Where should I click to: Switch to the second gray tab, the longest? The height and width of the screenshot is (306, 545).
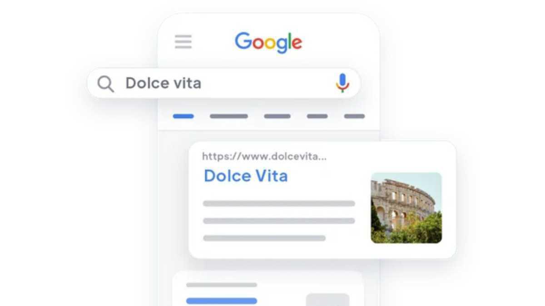(x=229, y=117)
